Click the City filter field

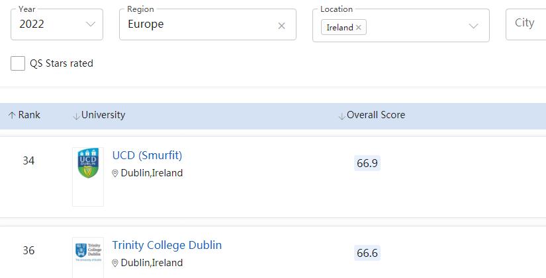[525, 24]
